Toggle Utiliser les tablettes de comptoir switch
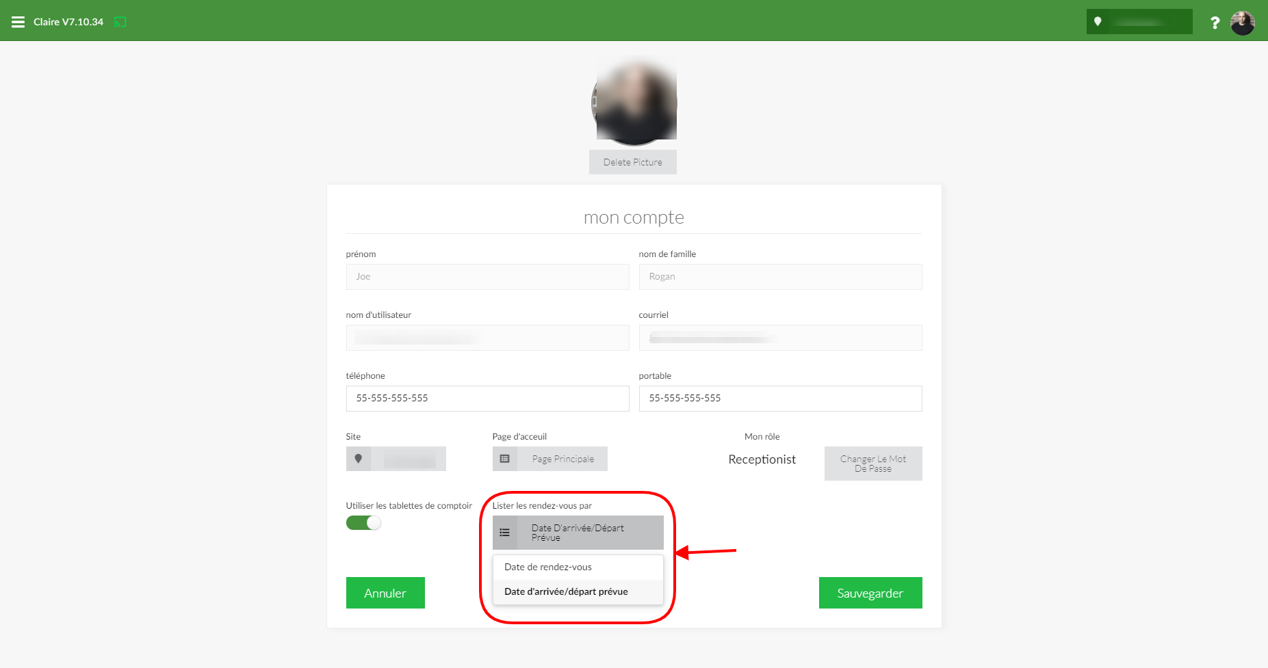The height and width of the screenshot is (668, 1268). [x=363, y=523]
